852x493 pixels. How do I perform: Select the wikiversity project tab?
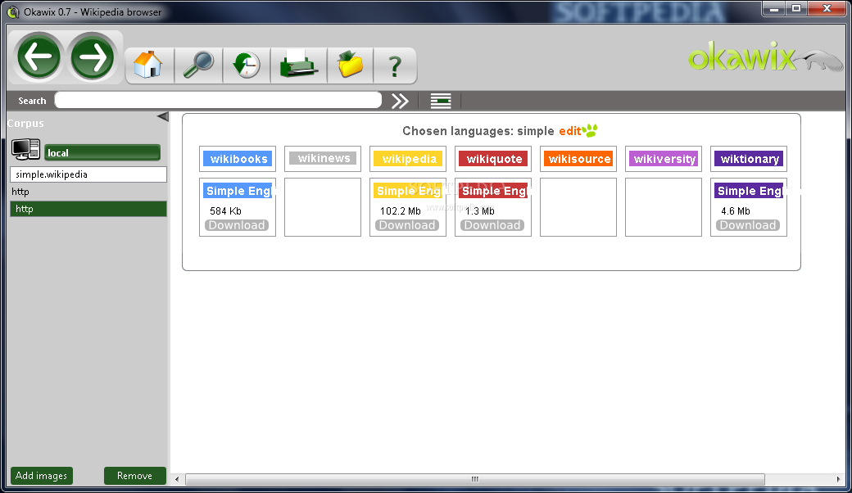tap(664, 159)
